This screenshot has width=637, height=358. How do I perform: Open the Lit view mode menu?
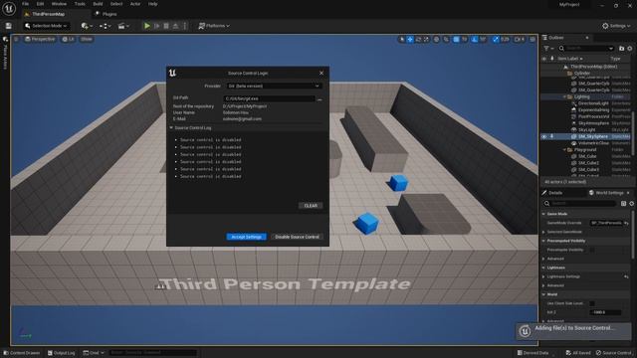pyautogui.click(x=69, y=40)
